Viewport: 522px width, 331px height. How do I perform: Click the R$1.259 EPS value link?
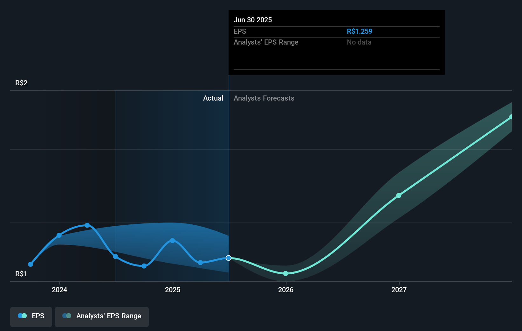pos(359,31)
